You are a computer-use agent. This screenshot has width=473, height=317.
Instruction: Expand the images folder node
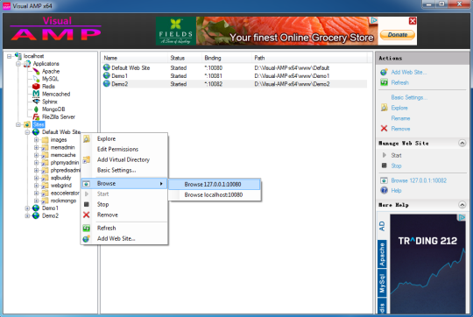pos(36,140)
